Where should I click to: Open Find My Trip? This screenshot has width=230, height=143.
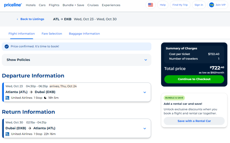[180, 5]
